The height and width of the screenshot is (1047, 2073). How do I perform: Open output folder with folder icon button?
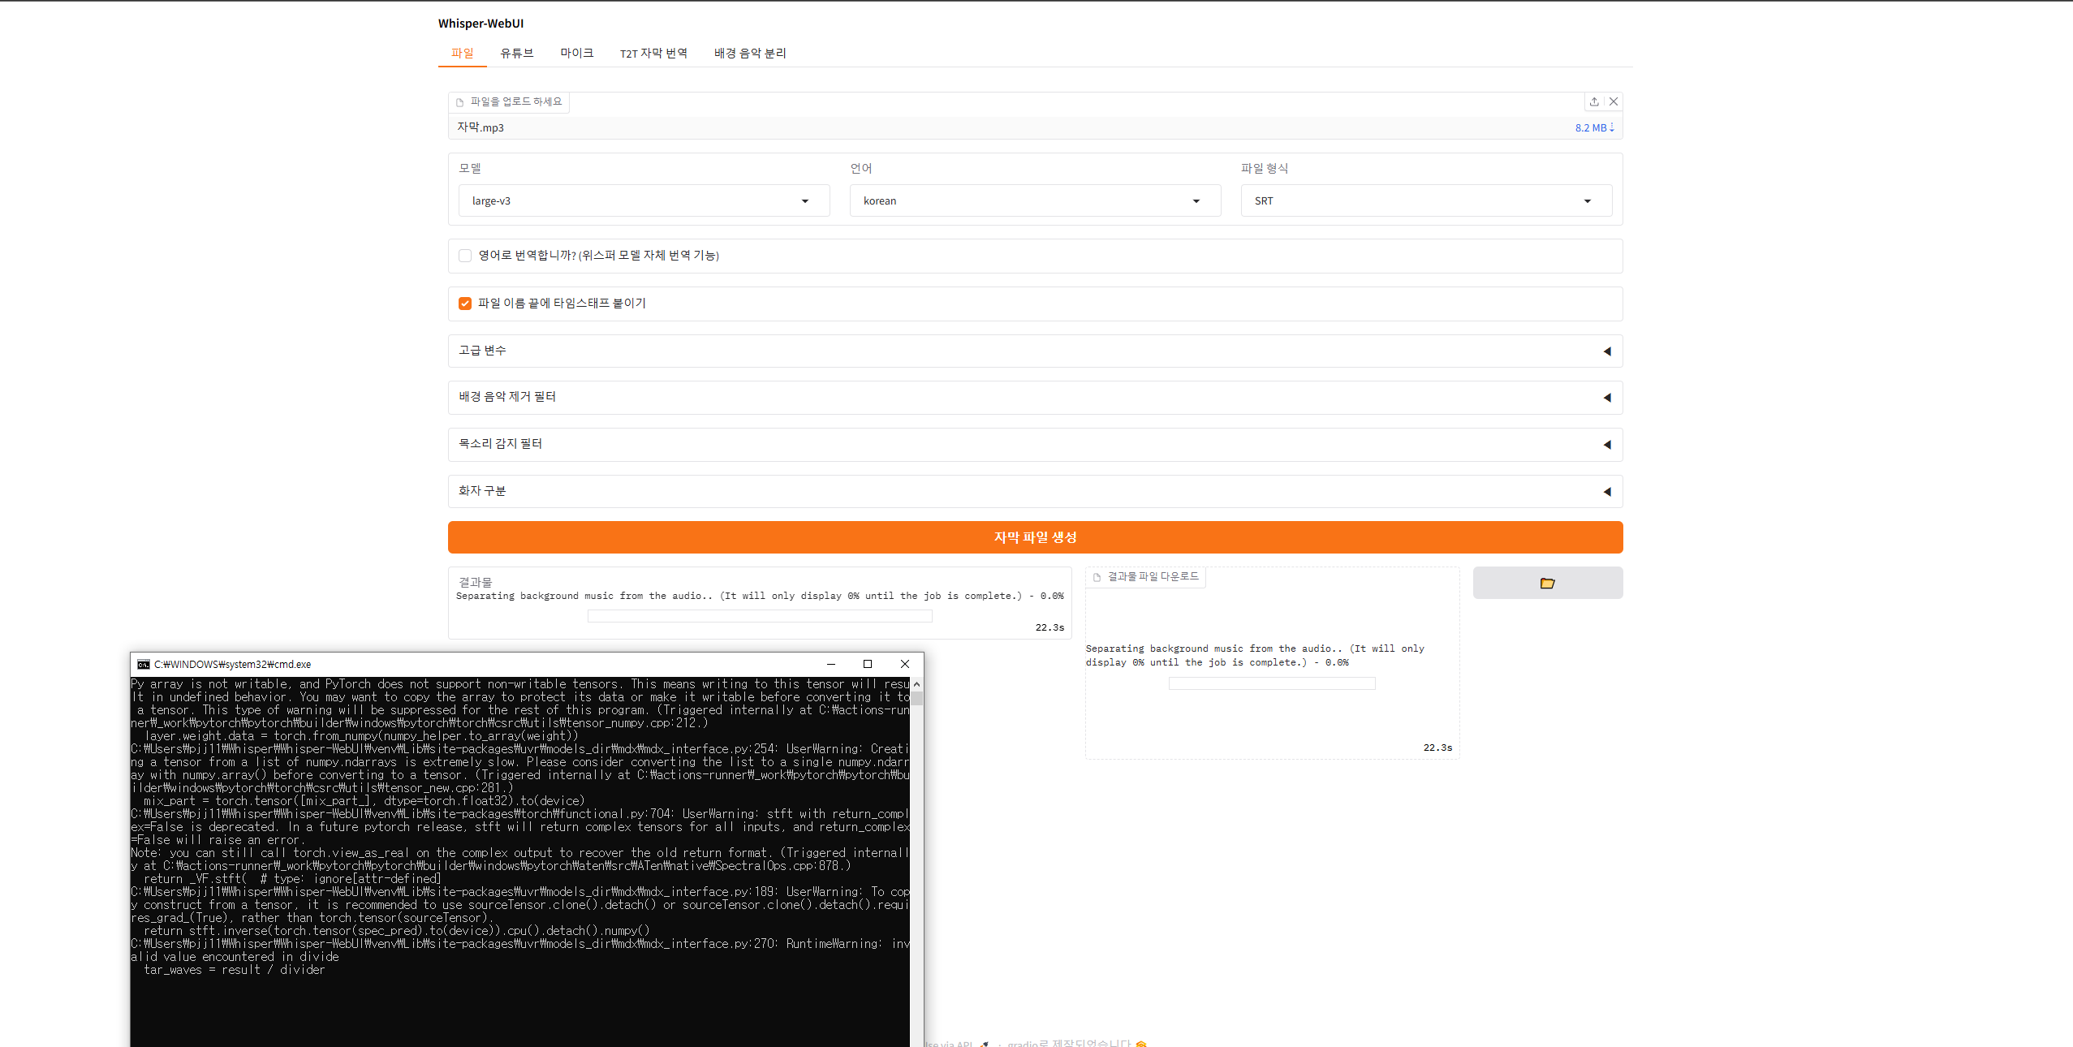tap(1547, 583)
